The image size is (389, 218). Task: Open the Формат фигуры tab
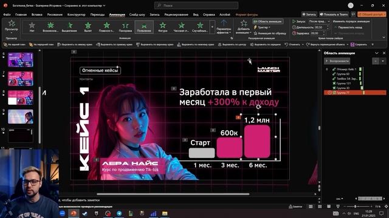246,15
